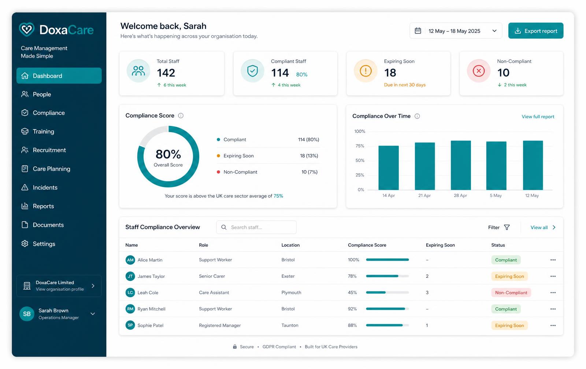Image resolution: width=586 pixels, height=369 pixels.
Task: Click the 28 Apr chart bar
Action: point(461,165)
